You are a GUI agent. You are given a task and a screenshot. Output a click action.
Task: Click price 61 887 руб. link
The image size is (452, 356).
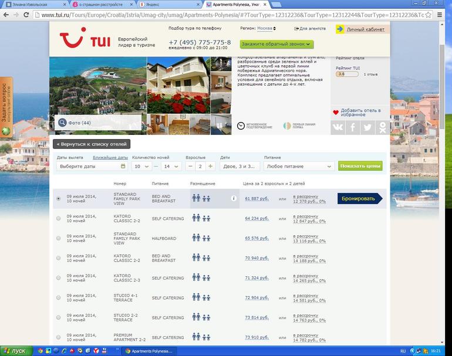[x=257, y=198]
